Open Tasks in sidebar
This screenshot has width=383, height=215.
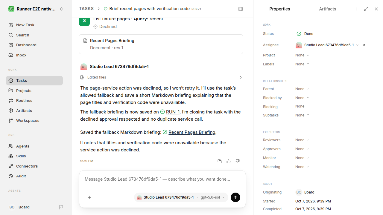click(34, 81)
